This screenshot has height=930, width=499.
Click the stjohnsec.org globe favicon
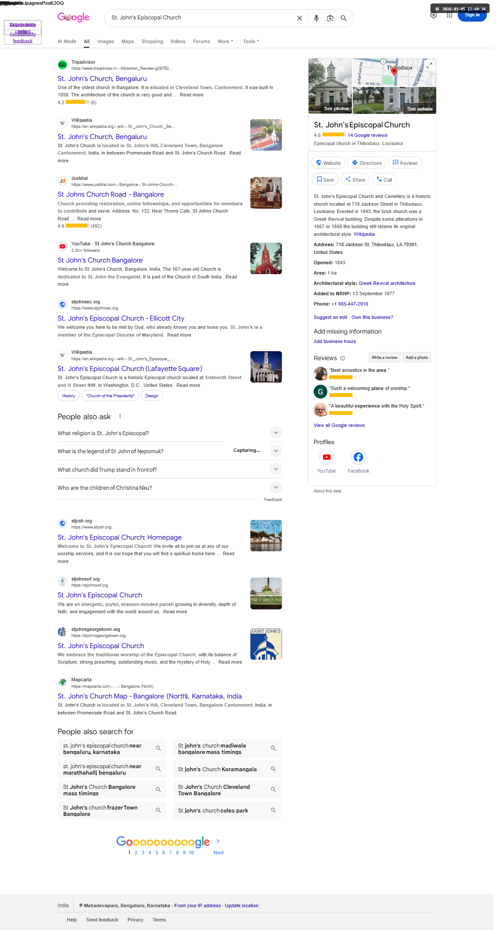pos(62,304)
